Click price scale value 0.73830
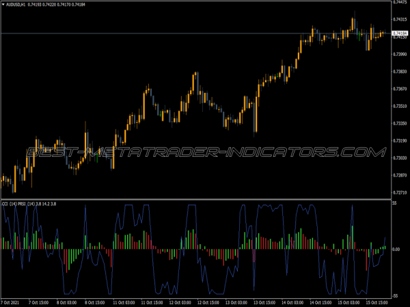The width and height of the screenshot is (410, 307). [x=400, y=71]
